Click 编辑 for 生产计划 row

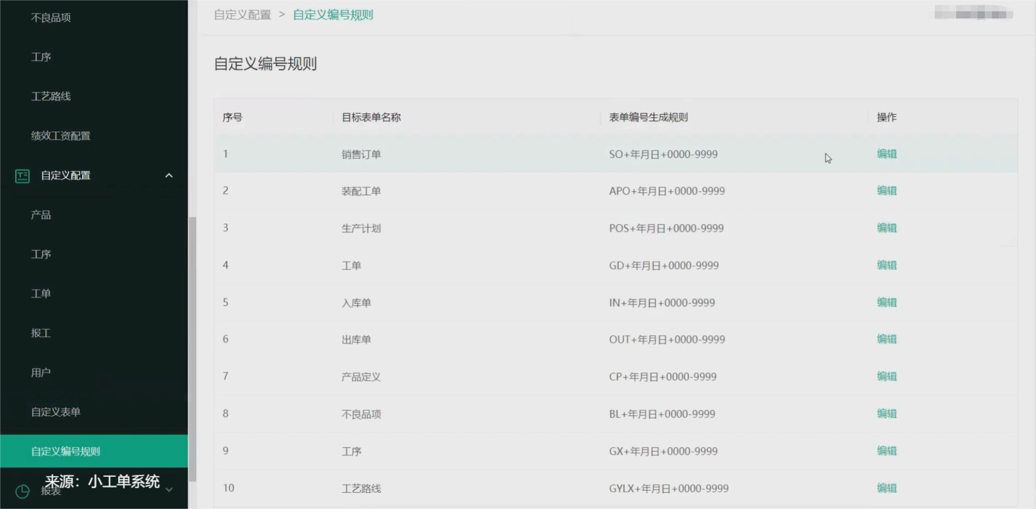pyautogui.click(x=886, y=228)
